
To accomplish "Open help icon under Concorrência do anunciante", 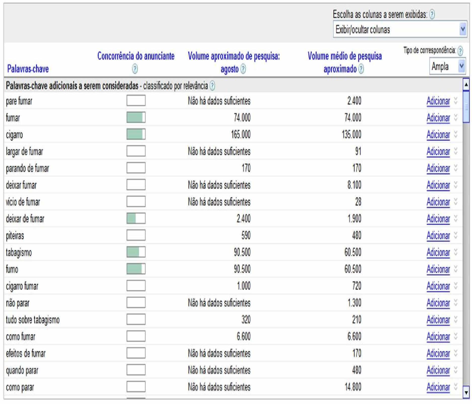I will tap(135, 69).
